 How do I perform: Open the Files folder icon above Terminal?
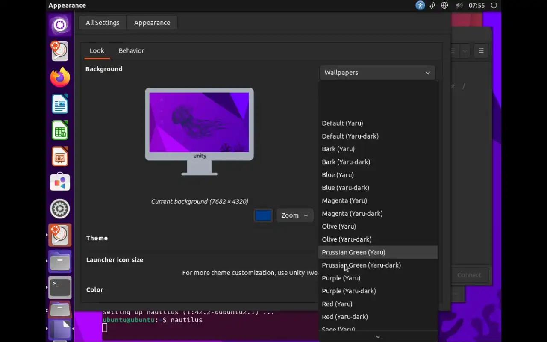60,262
